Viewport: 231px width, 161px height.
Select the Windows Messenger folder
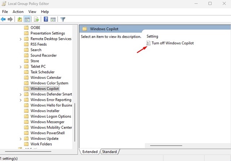47,122
